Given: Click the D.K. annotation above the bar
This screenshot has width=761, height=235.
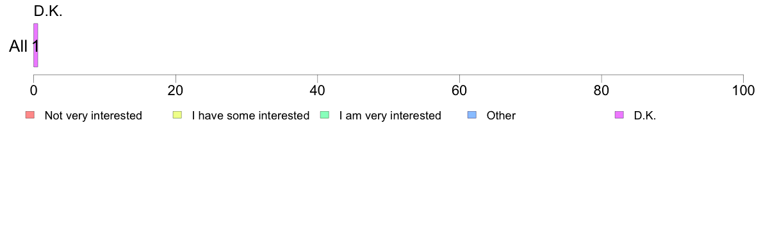Looking at the screenshot, I should click(48, 11).
